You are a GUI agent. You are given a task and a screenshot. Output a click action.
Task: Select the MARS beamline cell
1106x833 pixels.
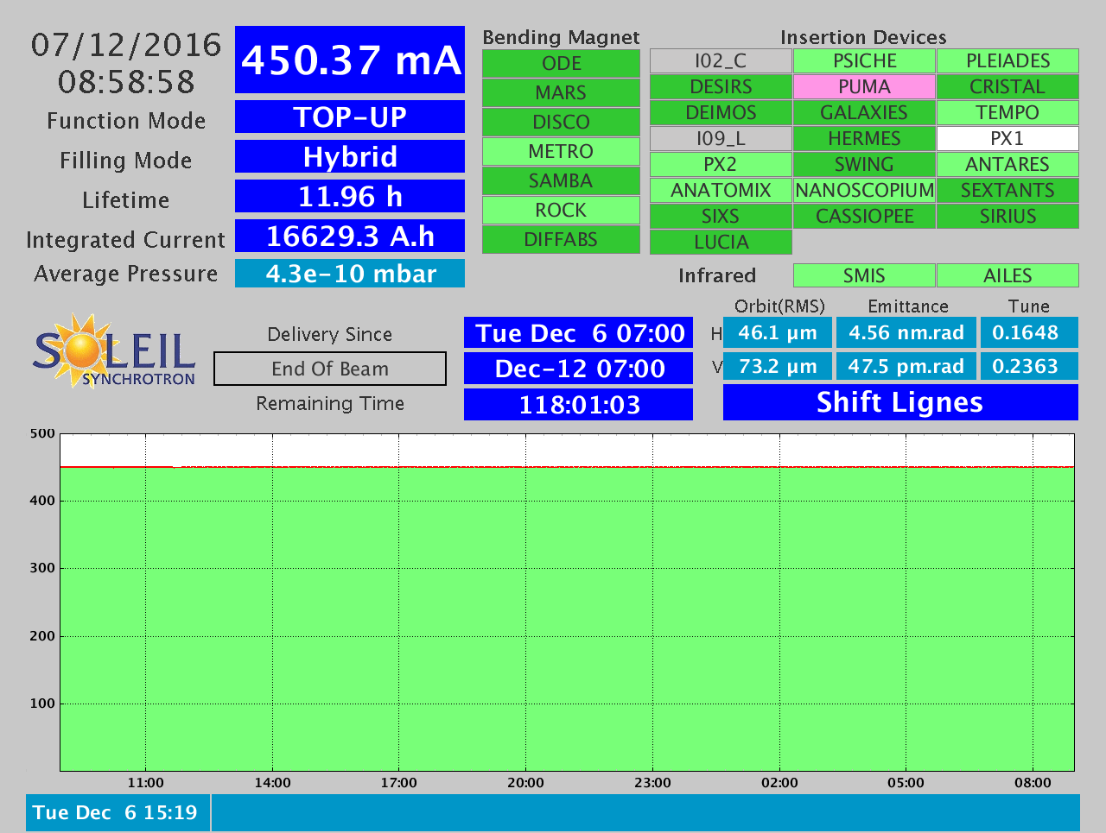[561, 92]
